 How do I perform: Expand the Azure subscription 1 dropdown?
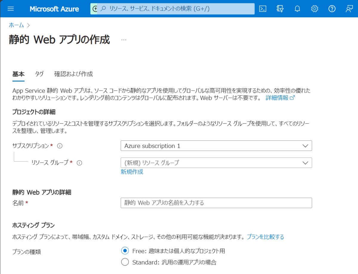(x=216, y=146)
